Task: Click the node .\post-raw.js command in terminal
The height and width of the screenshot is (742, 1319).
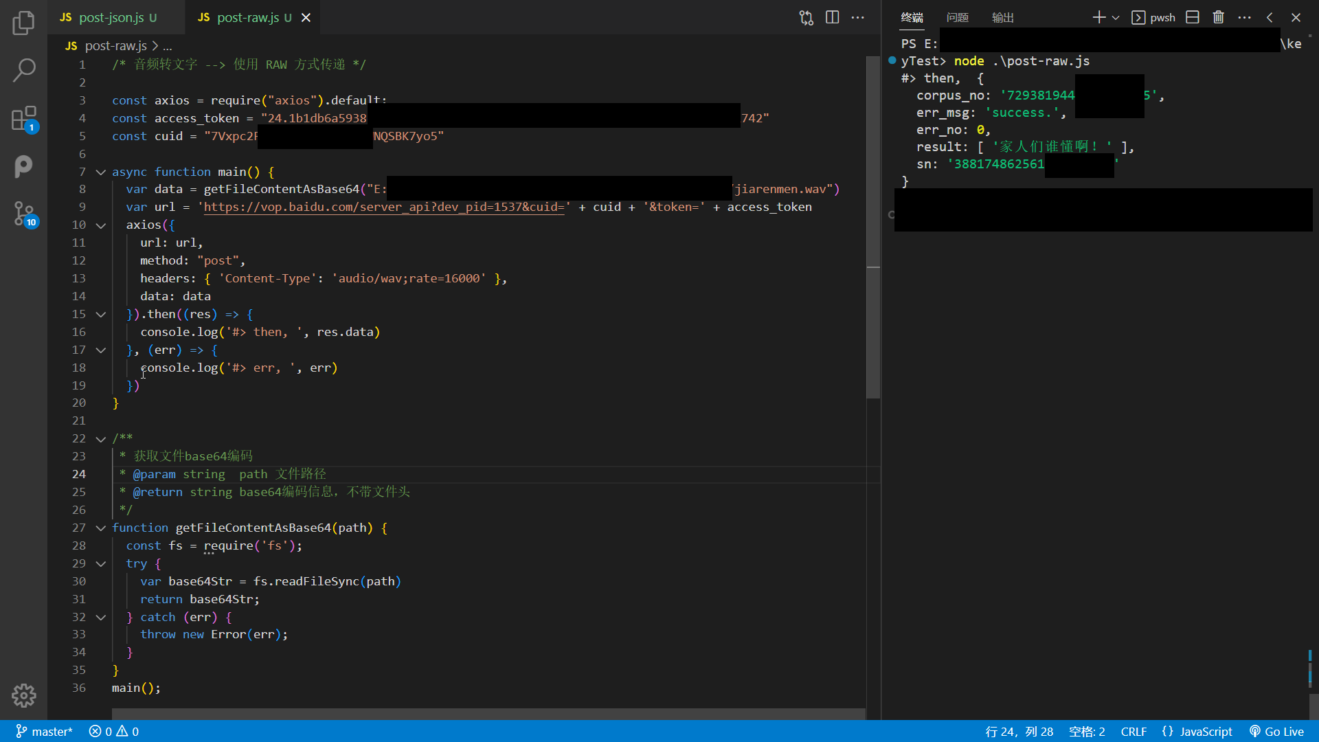Action: tap(1022, 61)
